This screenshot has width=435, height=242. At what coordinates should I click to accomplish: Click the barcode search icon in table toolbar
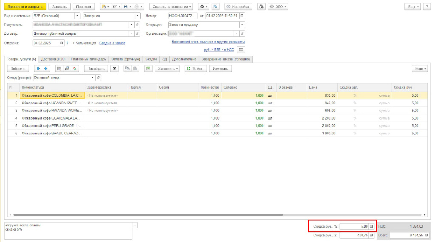tap(59, 68)
